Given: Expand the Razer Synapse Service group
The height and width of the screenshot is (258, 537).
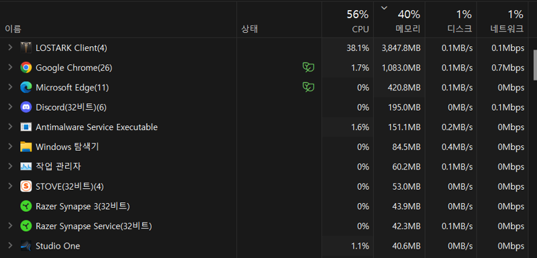Looking at the screenshot, I should coord(10,226).
